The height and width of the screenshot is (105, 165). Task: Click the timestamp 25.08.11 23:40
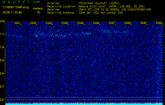[12, 12]
